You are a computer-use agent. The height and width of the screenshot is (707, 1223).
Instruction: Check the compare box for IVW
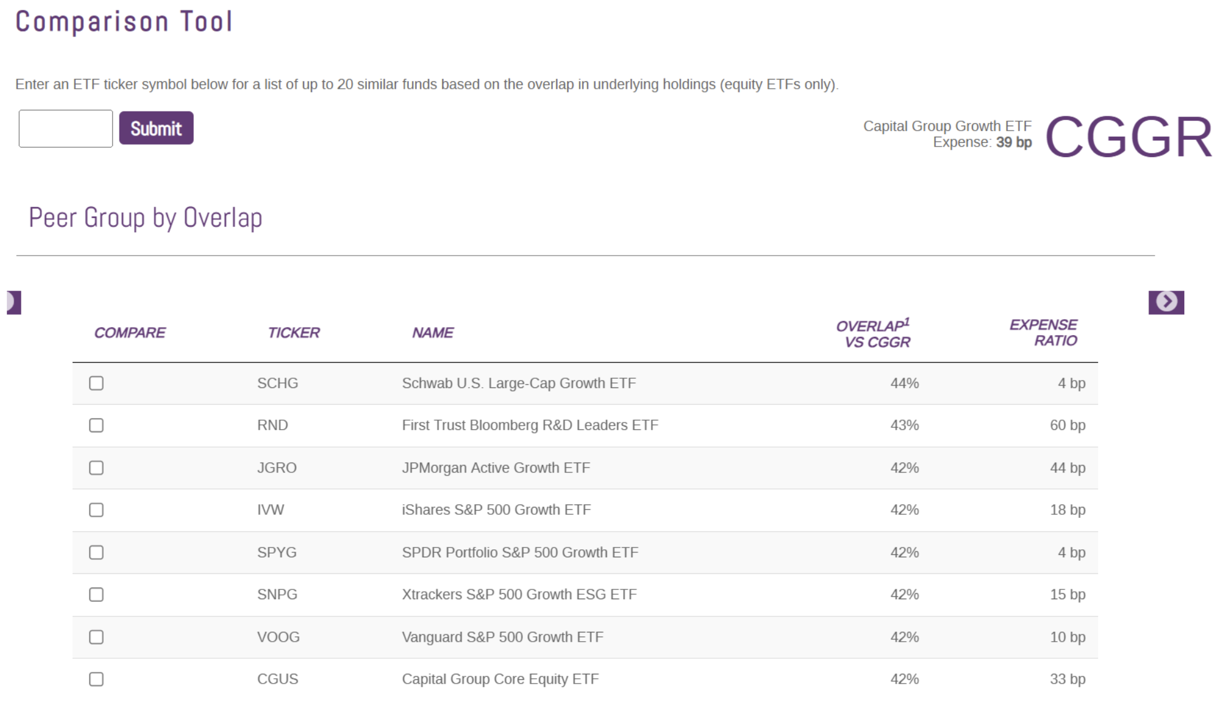tap(96, 509)
